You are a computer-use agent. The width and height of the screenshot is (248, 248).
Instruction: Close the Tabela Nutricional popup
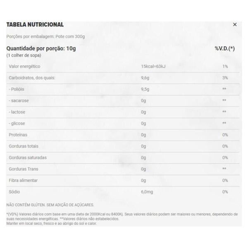pos(235,24)
